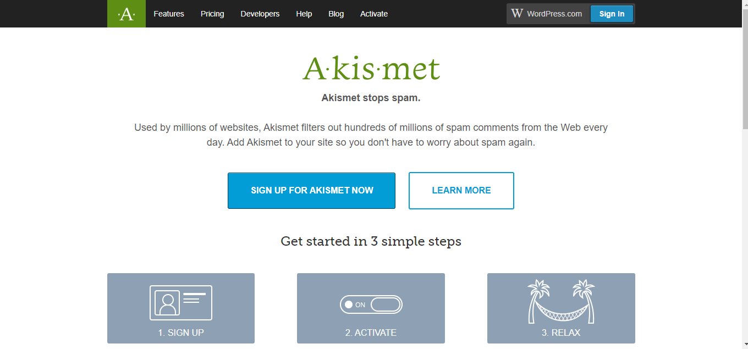This screenshot has height=349, width=748.
Task: Click the large Akismet wordmark logo
Action: [x=372, y=69]
